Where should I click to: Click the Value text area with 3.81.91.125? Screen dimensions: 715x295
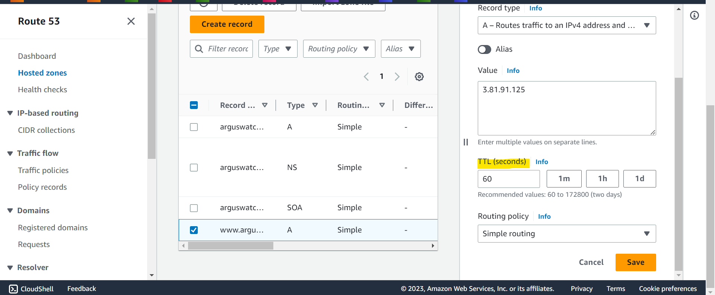(x=567, y=108)
